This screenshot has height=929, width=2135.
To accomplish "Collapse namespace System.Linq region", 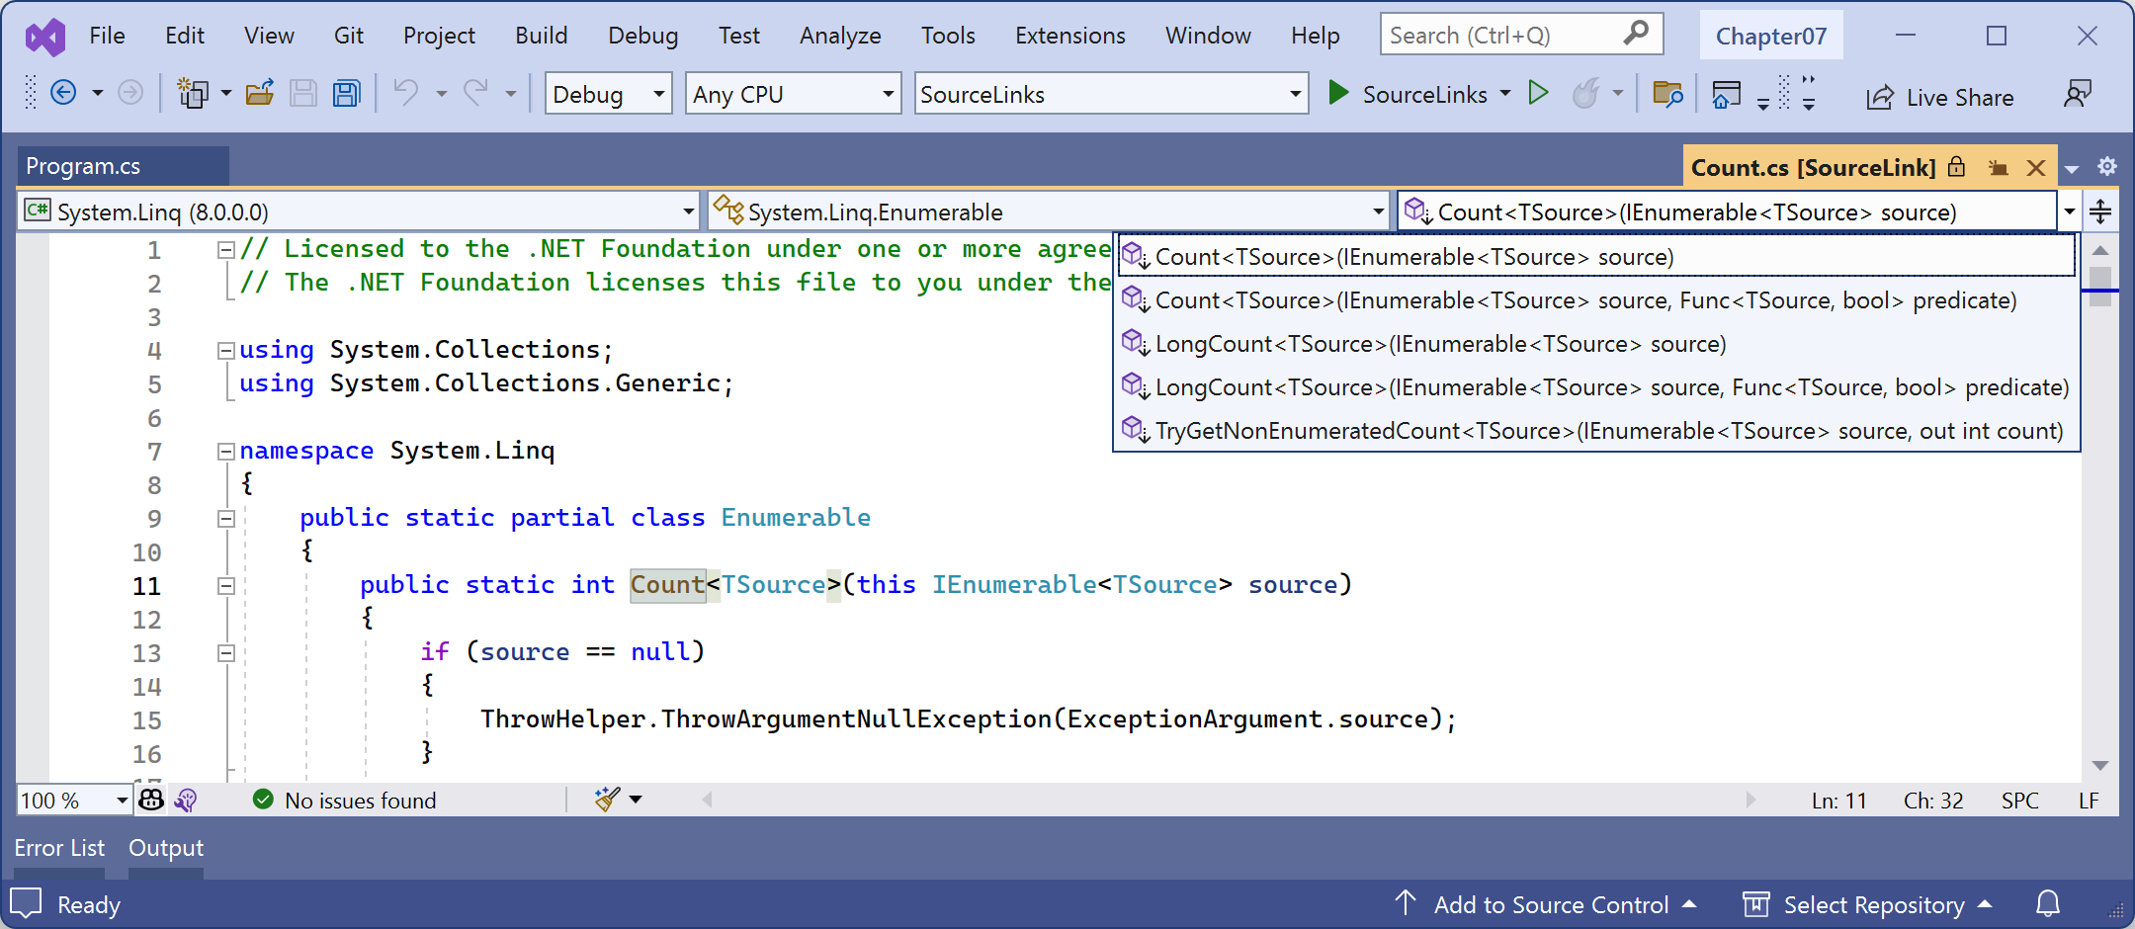I will pos(225,452).
